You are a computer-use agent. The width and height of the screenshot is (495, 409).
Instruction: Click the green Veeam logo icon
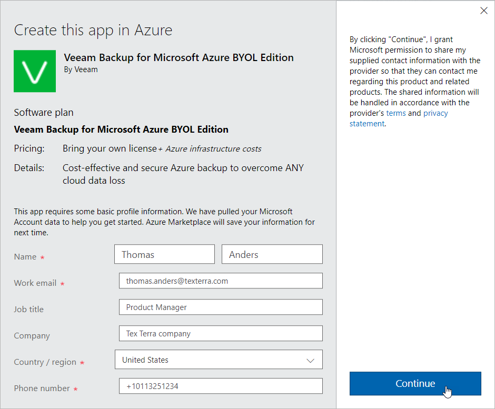click(x=35, y=71)
